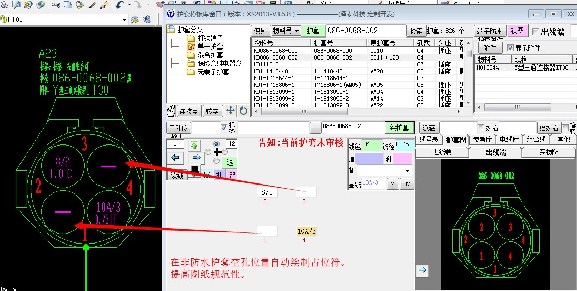Viewport: 577px width, 291px height.
Task: Open the layer 01 dropdown list
Action: (124, 20)
